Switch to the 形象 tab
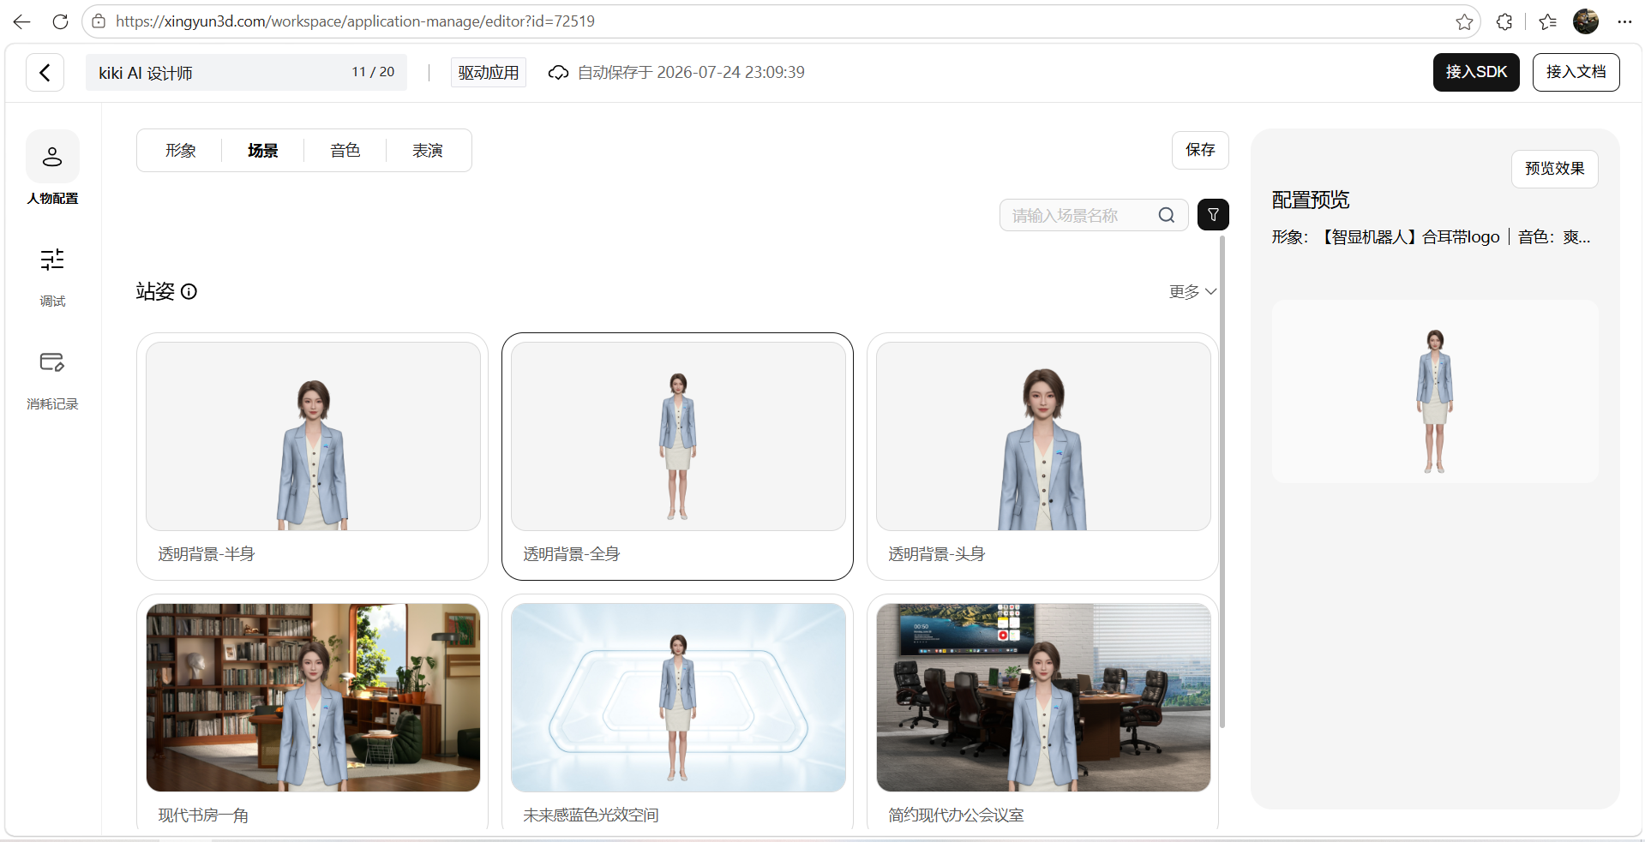Viewport: 1645px width, 842px height. tap(181, 151)
